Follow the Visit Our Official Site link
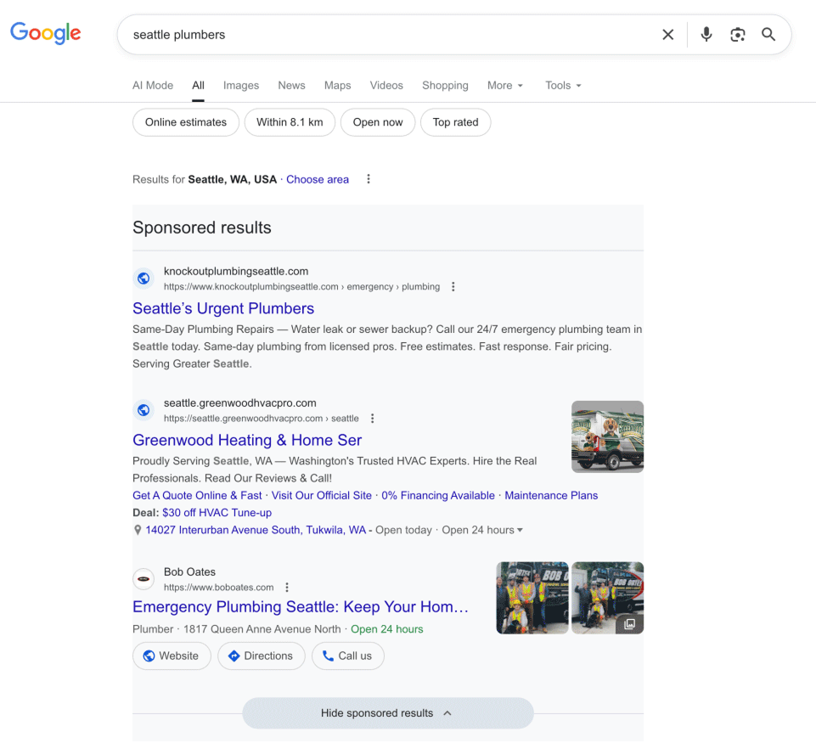816x743 pixels. click(322, 495)
